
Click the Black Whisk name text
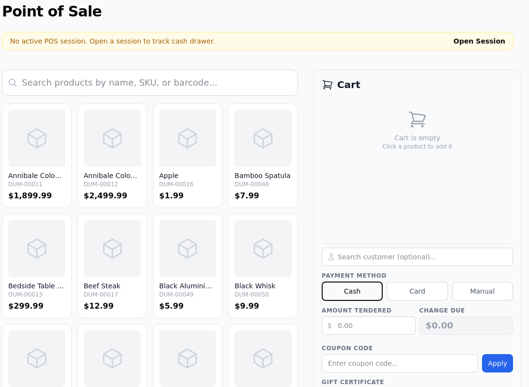[255, 286]
